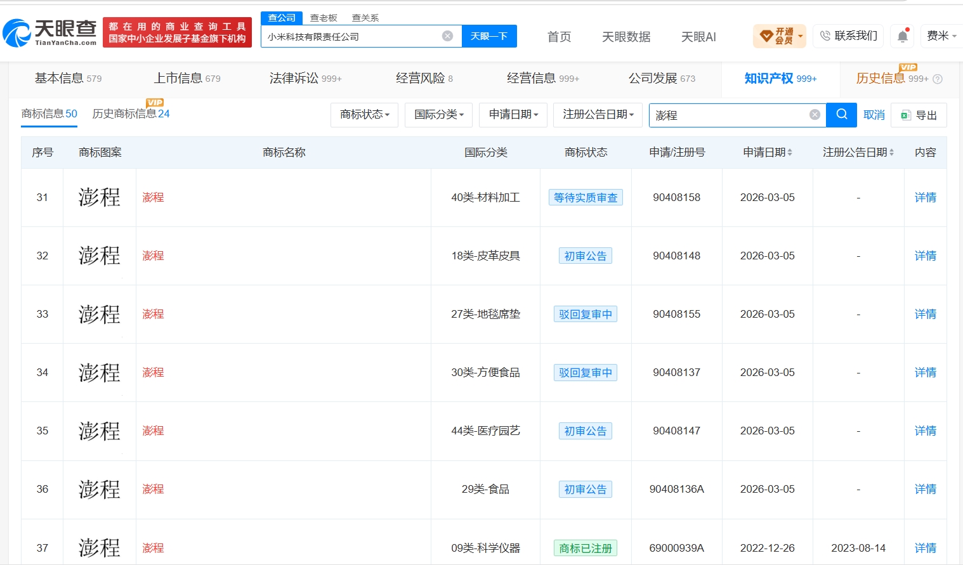Click the red banner 都在用的商业查询工具
The width and height of the screenshot is (963, 565).
(177, 32)
